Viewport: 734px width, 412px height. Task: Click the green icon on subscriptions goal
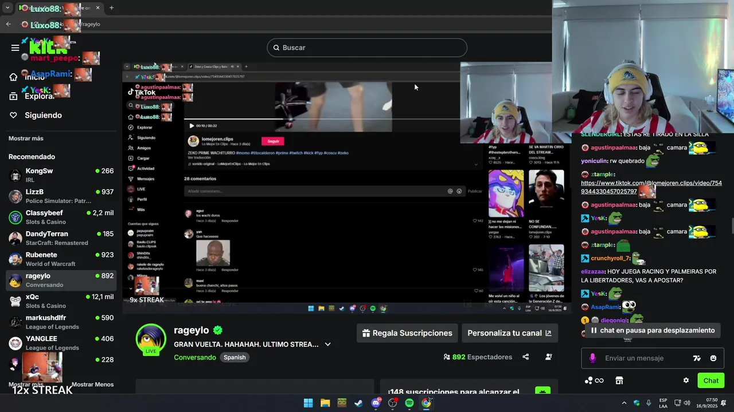tap(542, 391)
